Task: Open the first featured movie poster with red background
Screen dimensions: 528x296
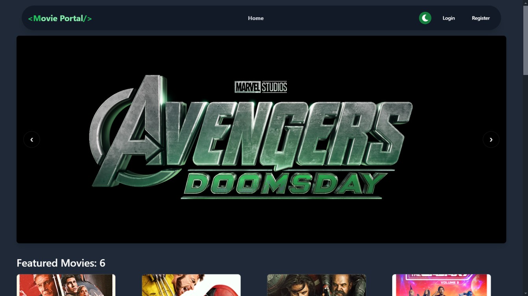Action: [x=66, y=285]
